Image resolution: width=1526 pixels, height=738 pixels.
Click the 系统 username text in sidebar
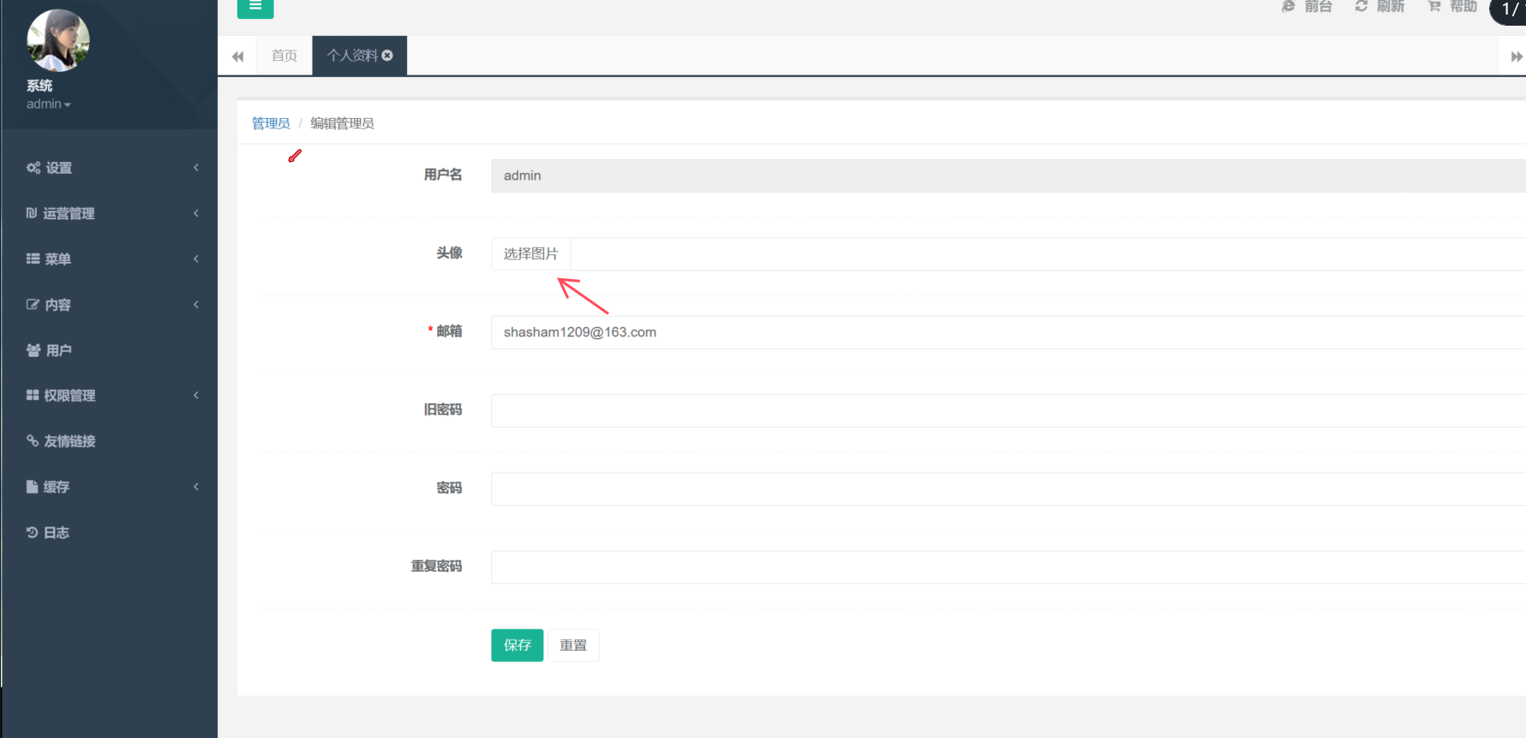click(x=39, y=86)
